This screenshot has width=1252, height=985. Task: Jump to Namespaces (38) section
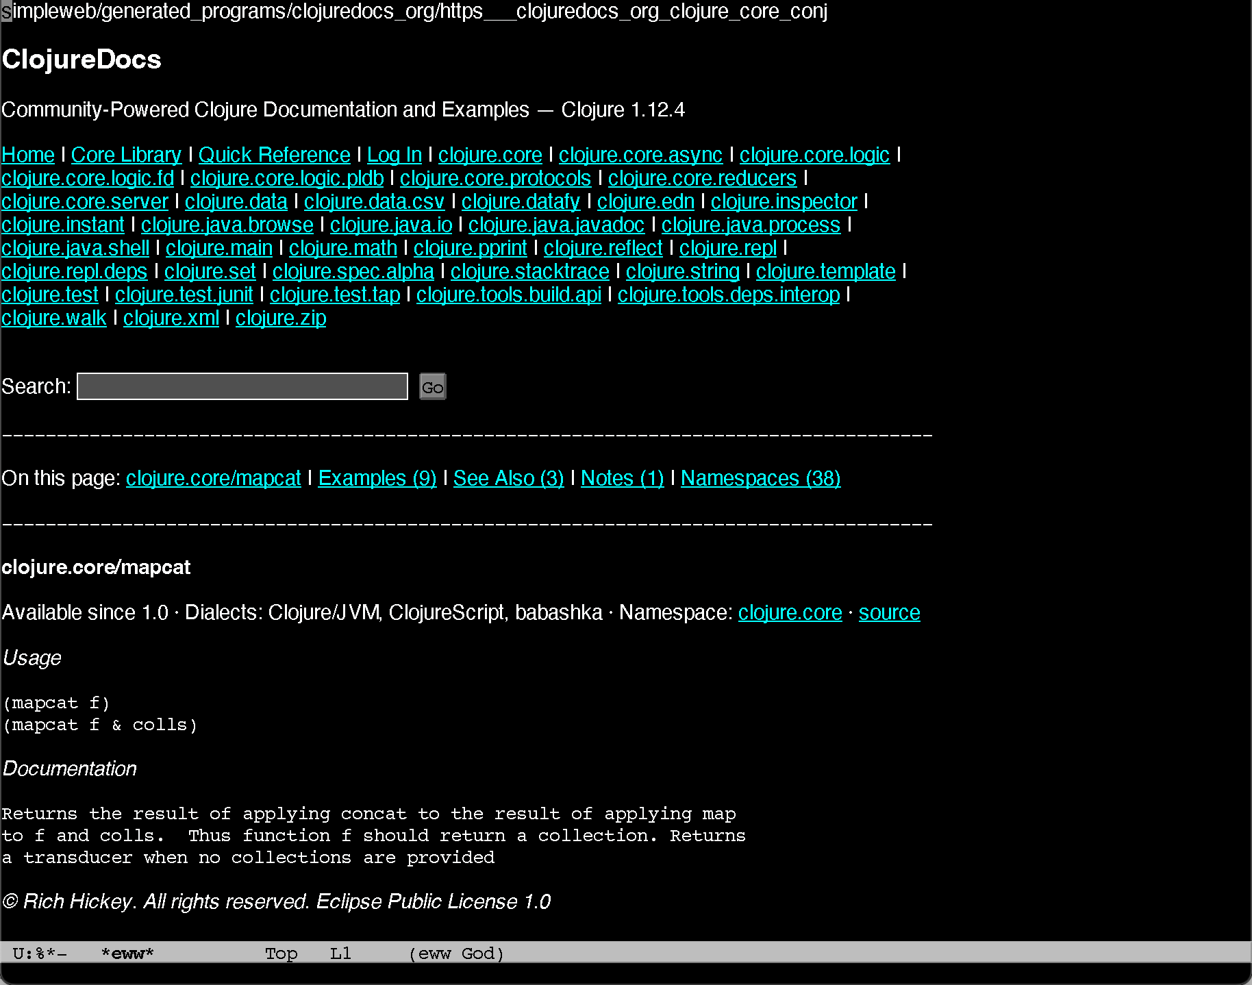tap(761, 479)
